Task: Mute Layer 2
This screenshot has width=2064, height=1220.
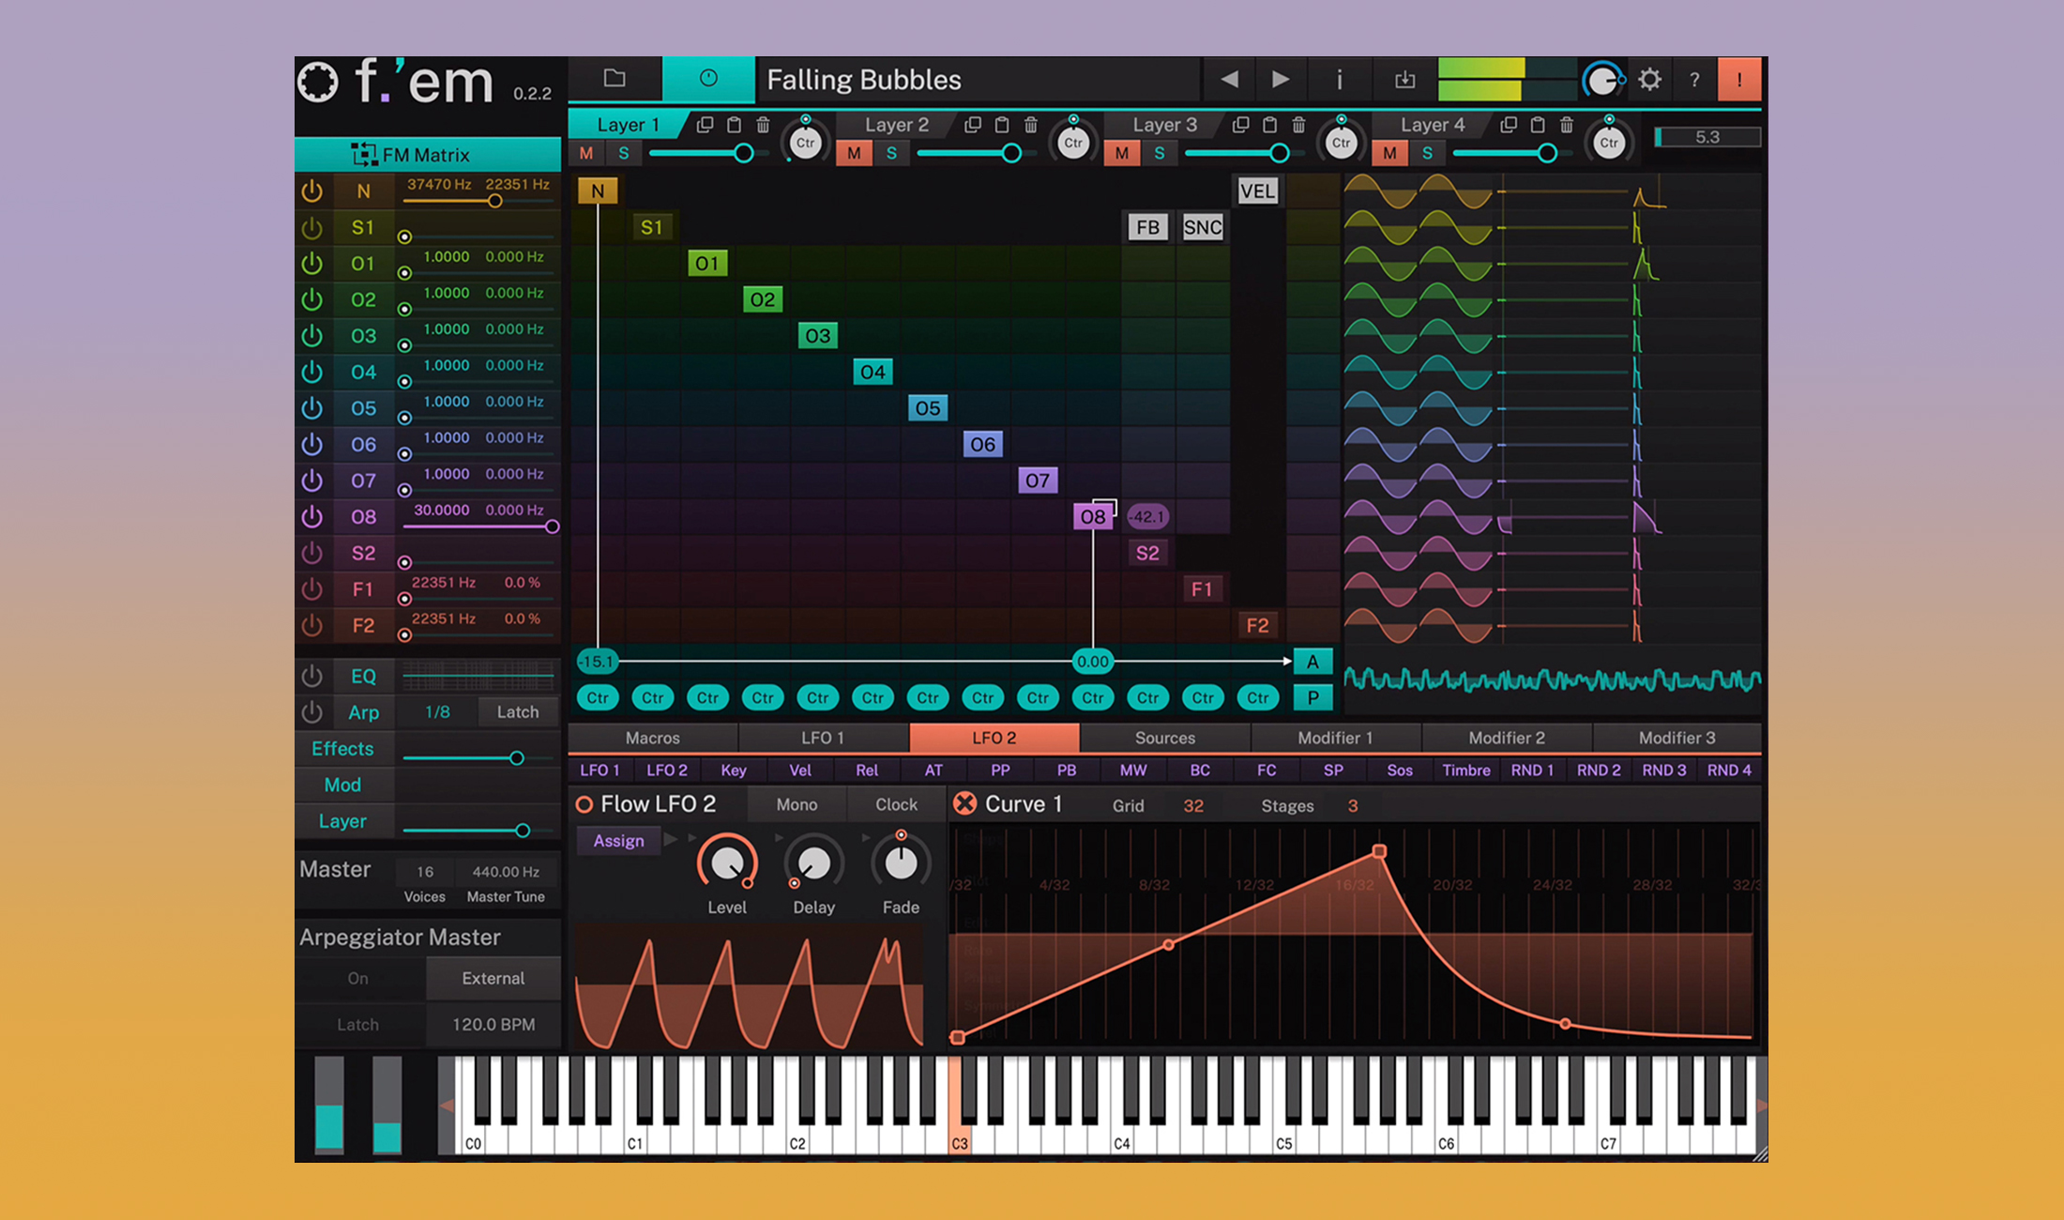Action: [855, 152]
